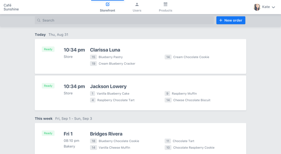
Task: Click the Users person icon
Action: [x=137, y=4]
